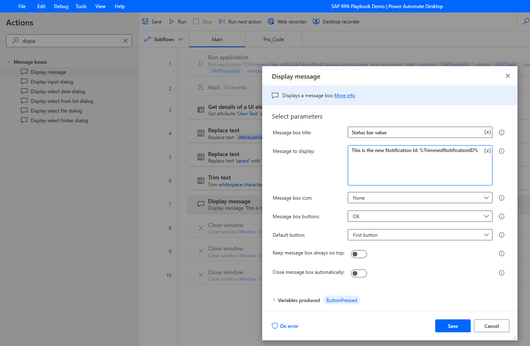This screenshot has width=530, height=346.
Task: Click the More info link
Action: click(344, 96)
